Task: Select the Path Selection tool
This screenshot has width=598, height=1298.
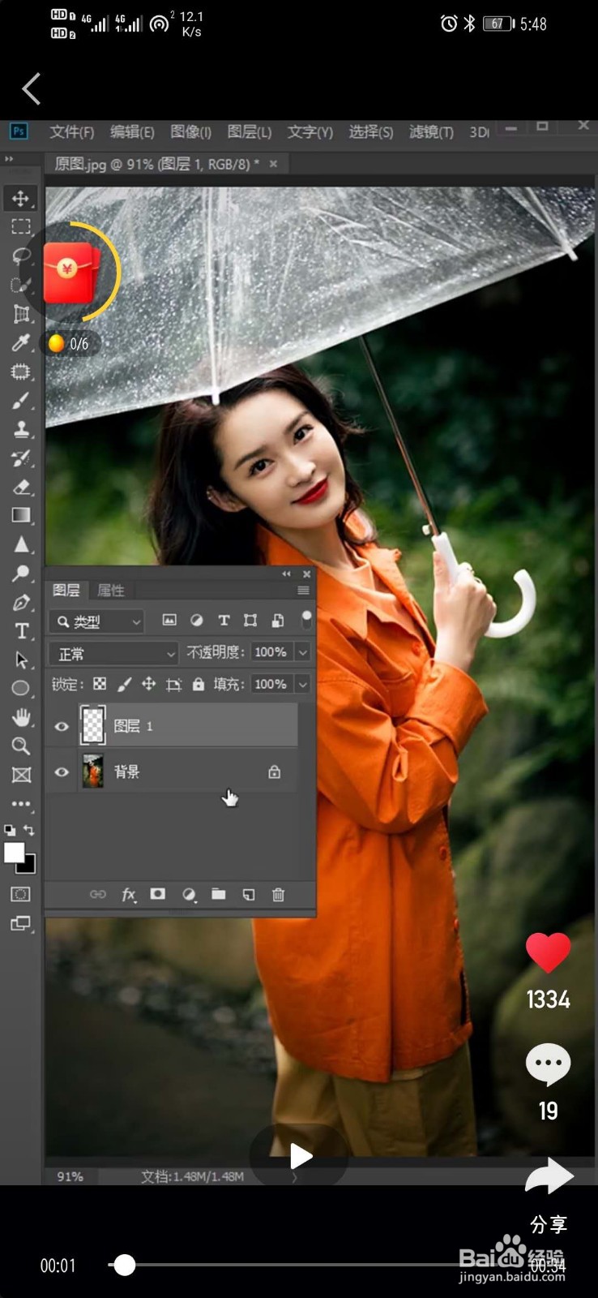Action: [x=21, y=660]
